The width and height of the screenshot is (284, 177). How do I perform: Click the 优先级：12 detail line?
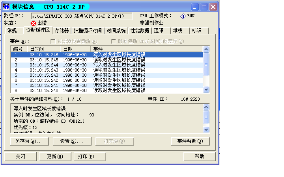click(x=26, y=127)
